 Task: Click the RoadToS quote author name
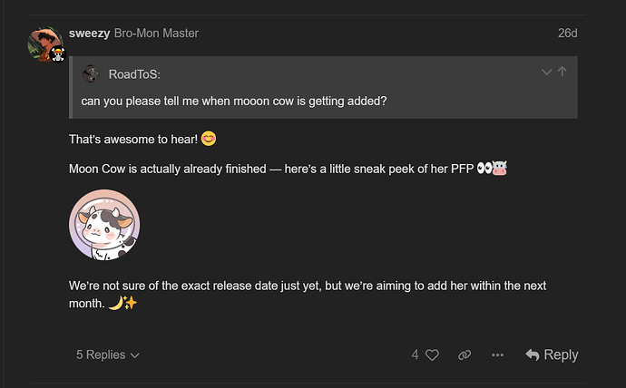pos(134,74)
